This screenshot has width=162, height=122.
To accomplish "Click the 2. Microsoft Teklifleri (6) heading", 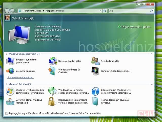I will point(18,84).
